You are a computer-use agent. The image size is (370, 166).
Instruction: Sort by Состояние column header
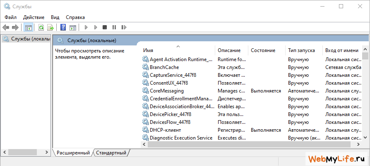click(x=266, y=50)
